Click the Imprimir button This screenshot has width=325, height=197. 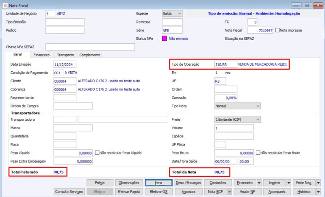pos(275,183)
